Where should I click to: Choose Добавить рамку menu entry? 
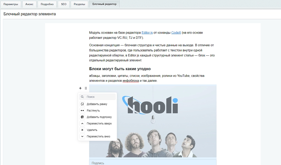(x=98, y=104)
